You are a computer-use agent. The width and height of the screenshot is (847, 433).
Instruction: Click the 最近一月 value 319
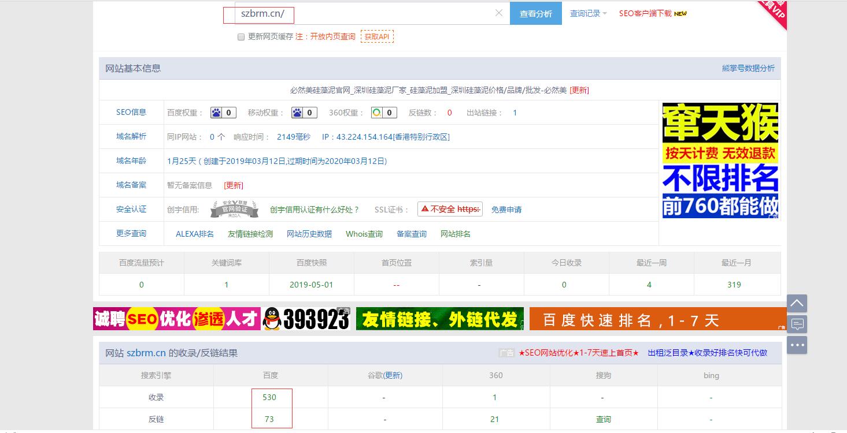coord(734,285)
